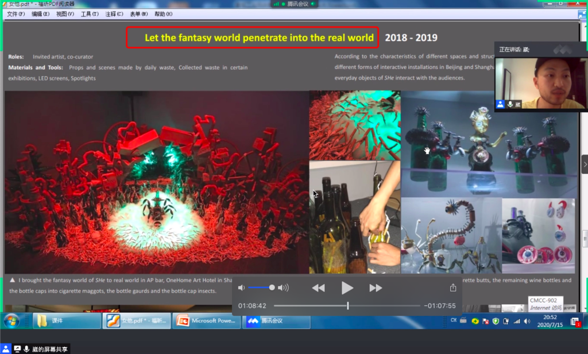Click the participant avatar icon in webcam overlay

click(x=500, y=104)
